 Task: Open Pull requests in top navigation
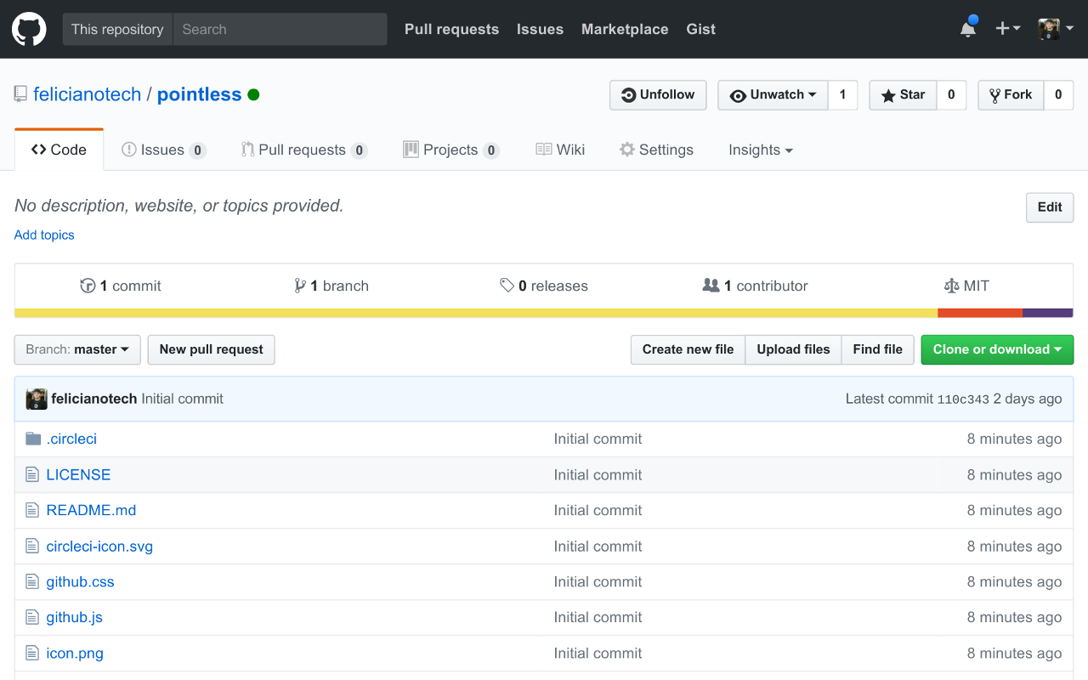click(451, 29)
